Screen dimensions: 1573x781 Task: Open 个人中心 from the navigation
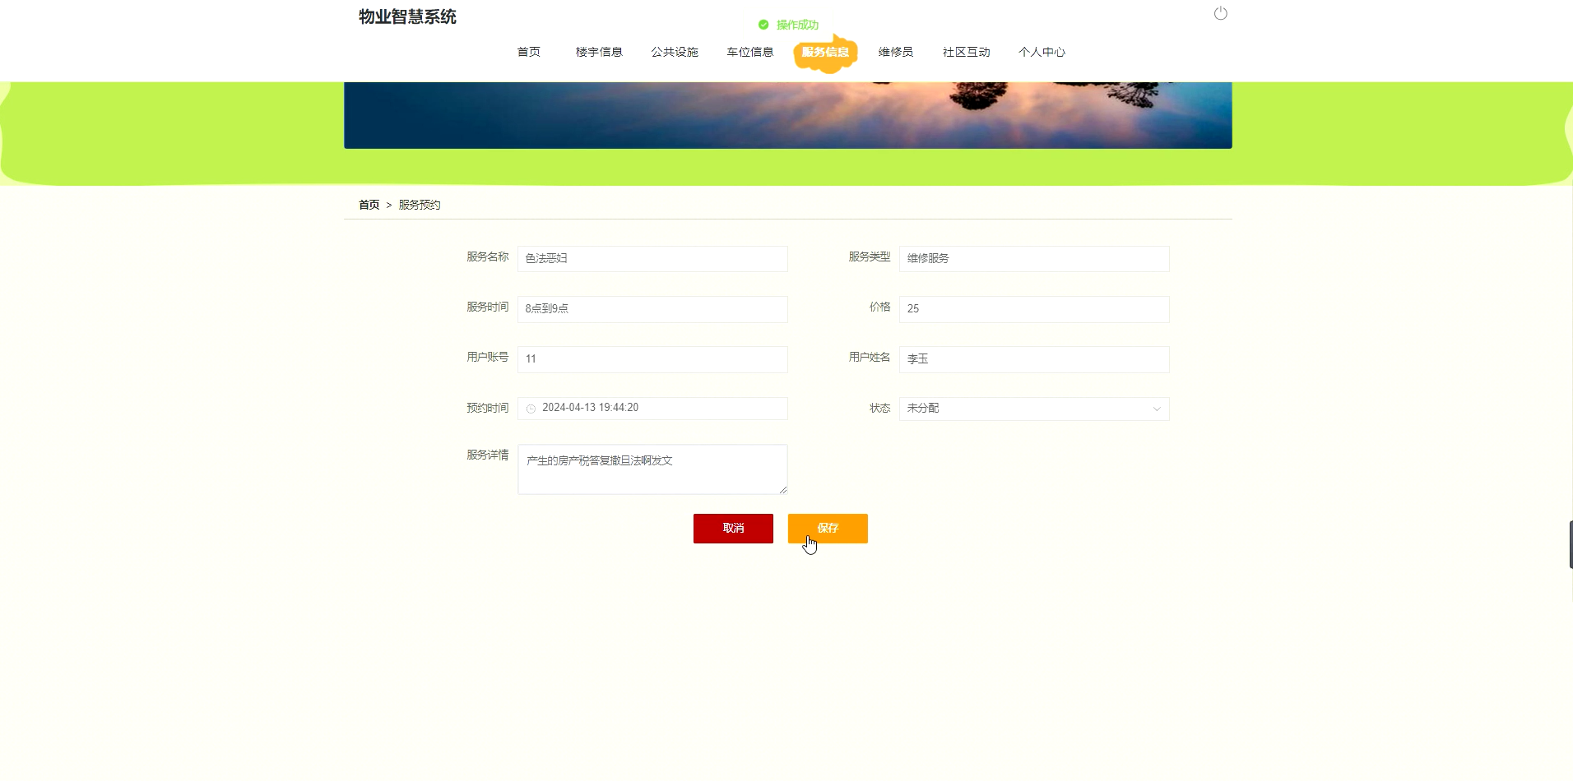pyautogui.click(x=1042, y=52)
